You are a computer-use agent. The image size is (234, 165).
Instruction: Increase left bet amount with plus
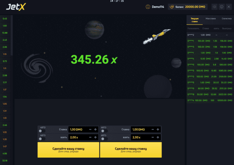[95, 130]
